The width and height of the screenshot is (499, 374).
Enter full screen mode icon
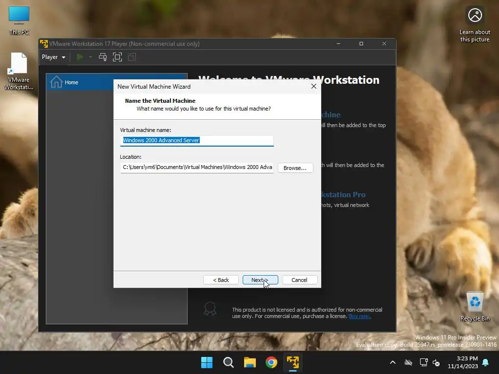pyautogui.click(x=117, y=57)
